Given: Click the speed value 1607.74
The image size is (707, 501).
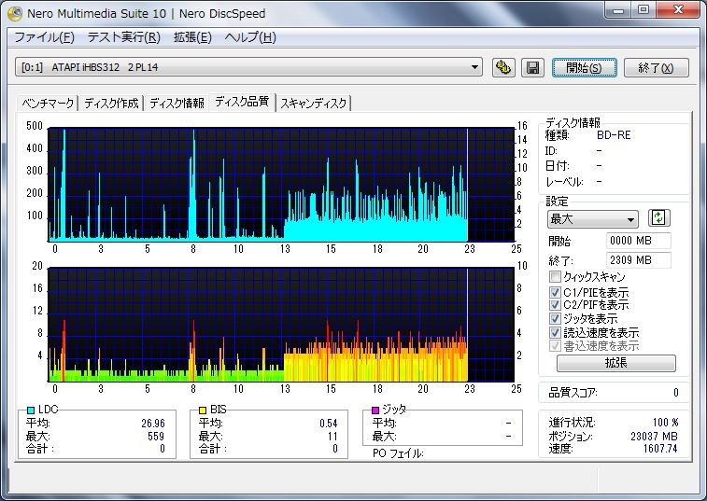Looking at the screenshot, I should 660,449.
